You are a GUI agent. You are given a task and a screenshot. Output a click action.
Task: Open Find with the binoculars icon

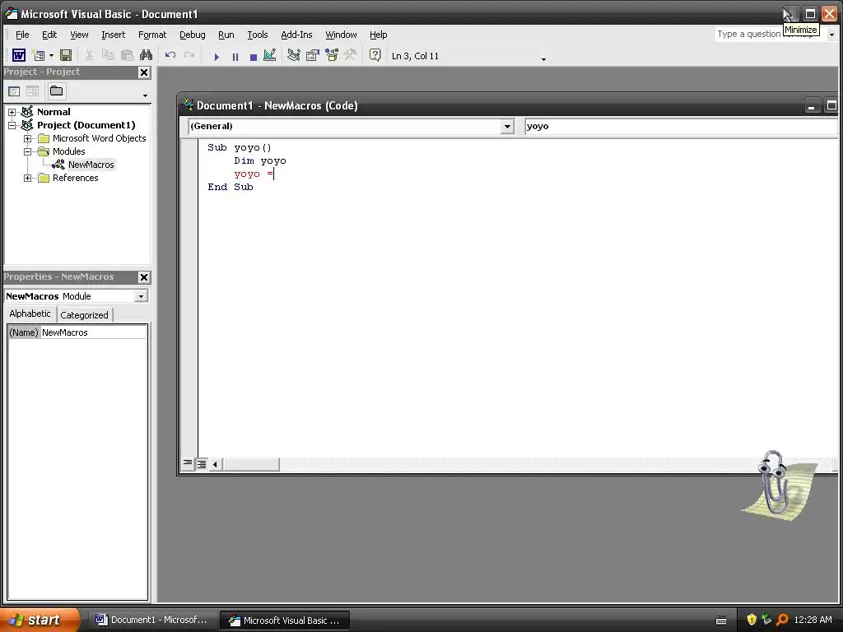click(x=146, y=55)
